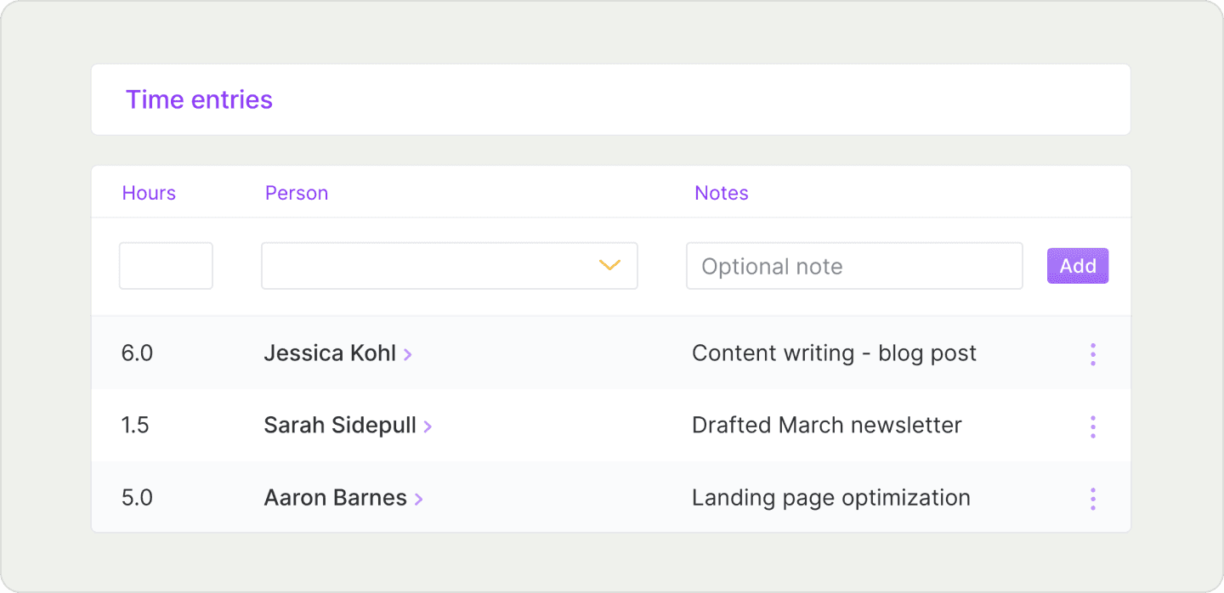Open options menu for Aaron Barnes entry

pos(1092,498)
